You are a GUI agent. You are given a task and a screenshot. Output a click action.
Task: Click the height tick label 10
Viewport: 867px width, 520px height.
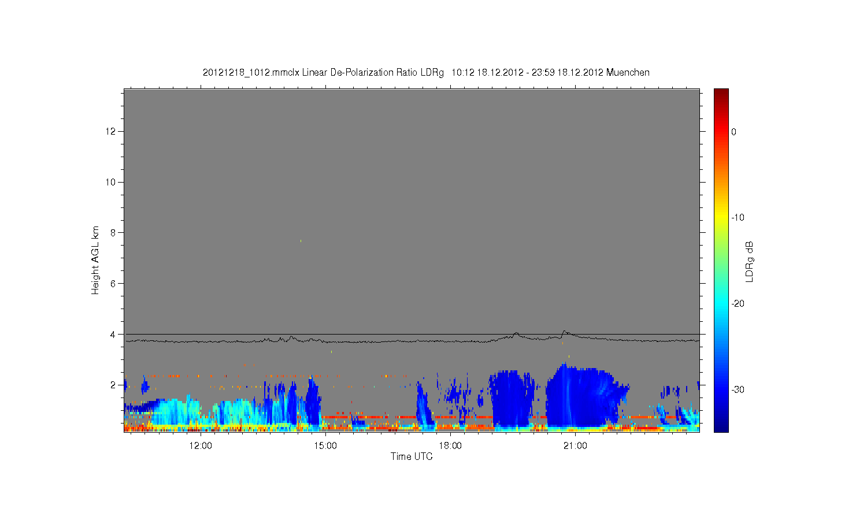tap(110, 182)
